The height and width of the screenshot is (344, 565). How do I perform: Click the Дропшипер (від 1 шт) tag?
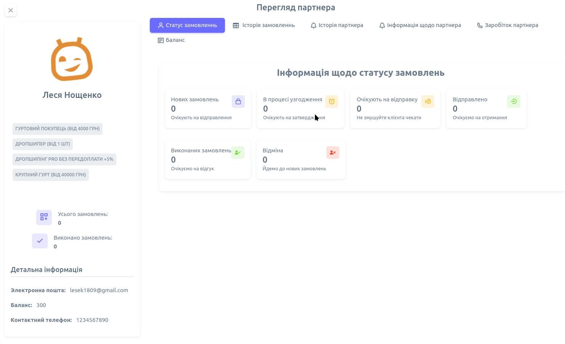pyautogui.click(x=43, y=144)
